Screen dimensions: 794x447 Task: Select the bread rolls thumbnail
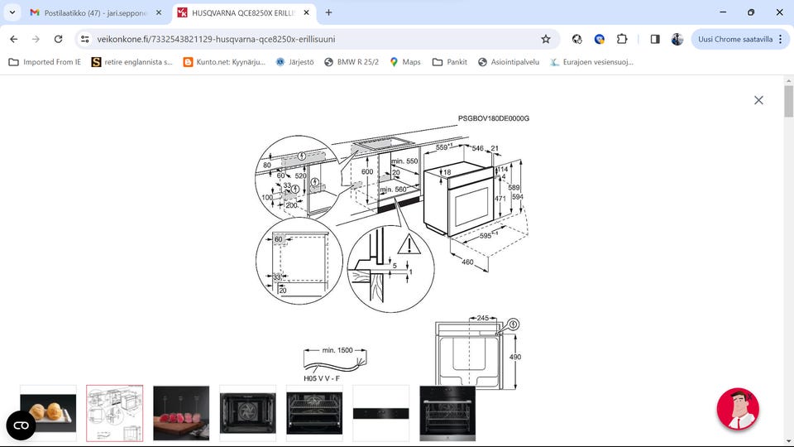pos(48,413)
